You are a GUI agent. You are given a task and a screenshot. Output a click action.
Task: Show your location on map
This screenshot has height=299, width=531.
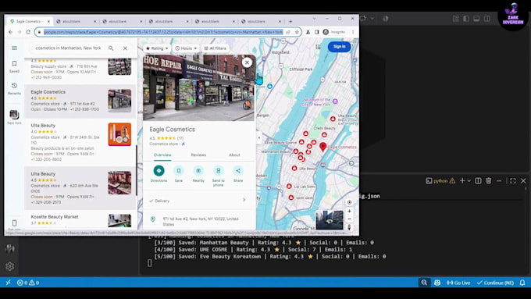click(349, 202)
